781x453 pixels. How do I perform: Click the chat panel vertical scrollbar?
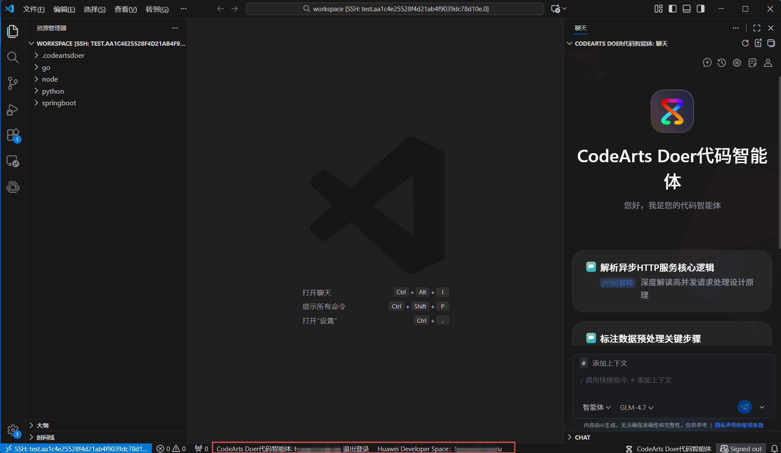coord(779,163)
